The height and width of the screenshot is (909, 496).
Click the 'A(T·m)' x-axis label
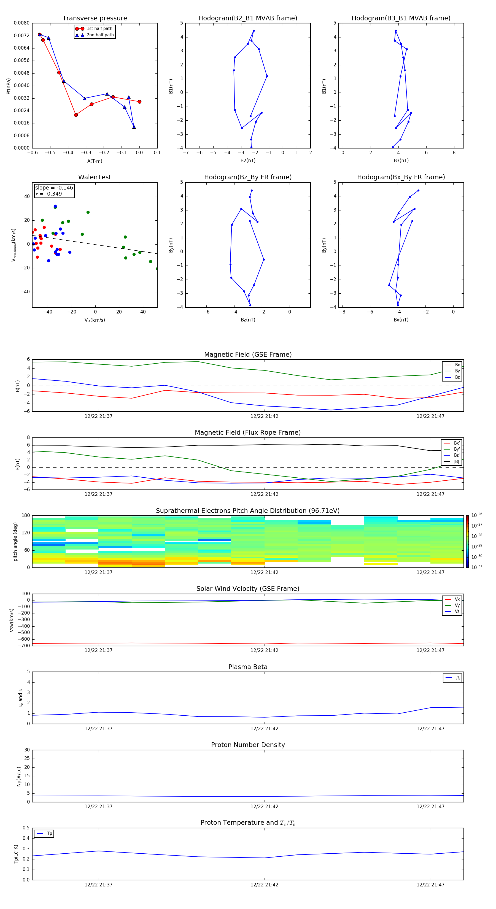[x=95, y=161]
